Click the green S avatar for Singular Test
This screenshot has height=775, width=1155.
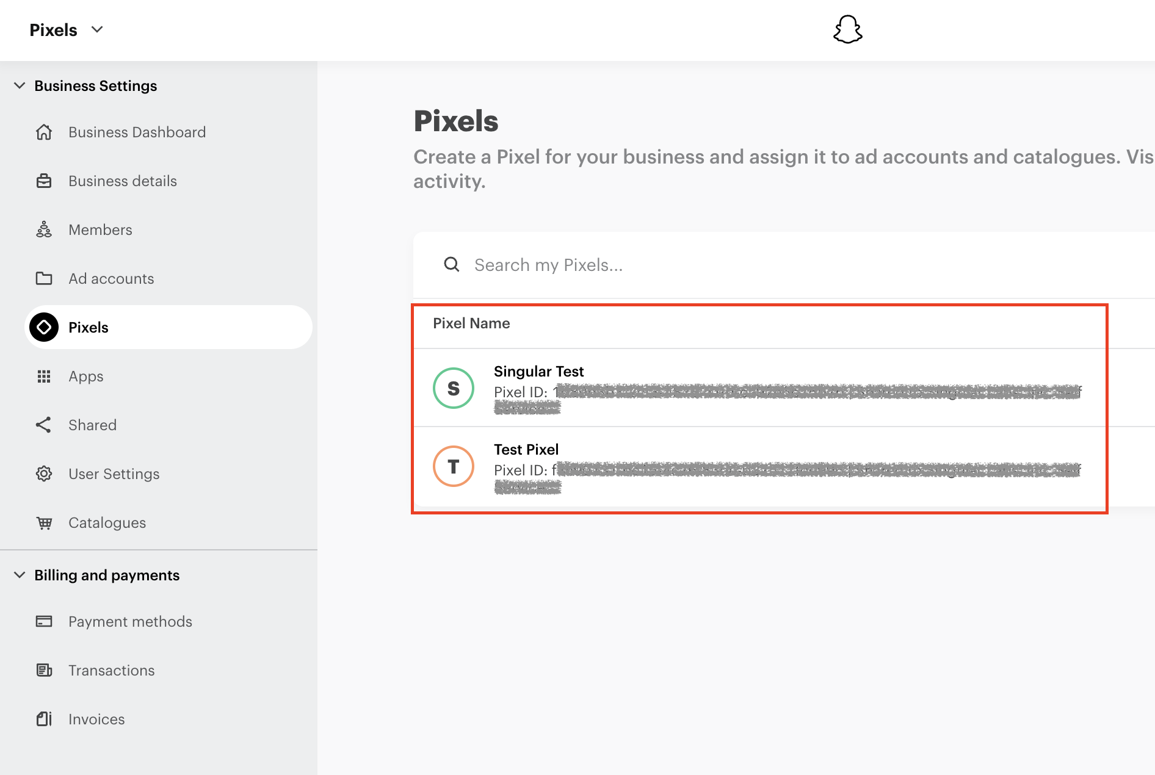click(454, 388)
